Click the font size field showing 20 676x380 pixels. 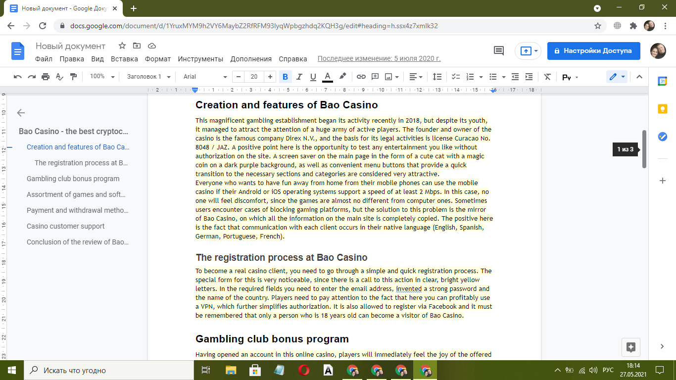254,77
